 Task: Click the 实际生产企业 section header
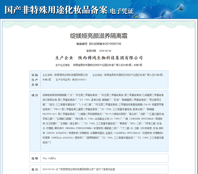coord(35,80)
